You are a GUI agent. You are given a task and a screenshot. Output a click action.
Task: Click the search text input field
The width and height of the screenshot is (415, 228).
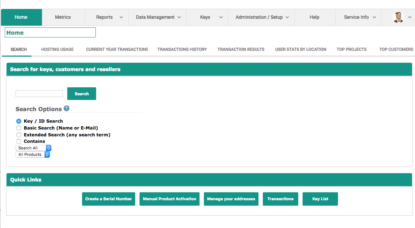(39, 94)
